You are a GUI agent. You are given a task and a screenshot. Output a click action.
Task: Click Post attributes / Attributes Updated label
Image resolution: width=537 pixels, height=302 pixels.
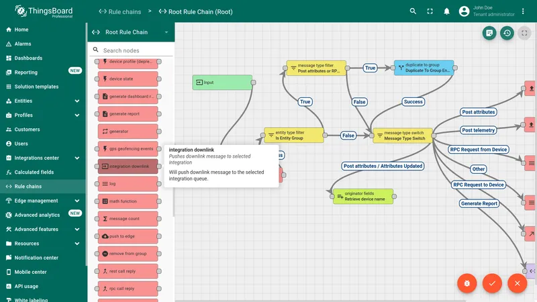pos(383,166)
